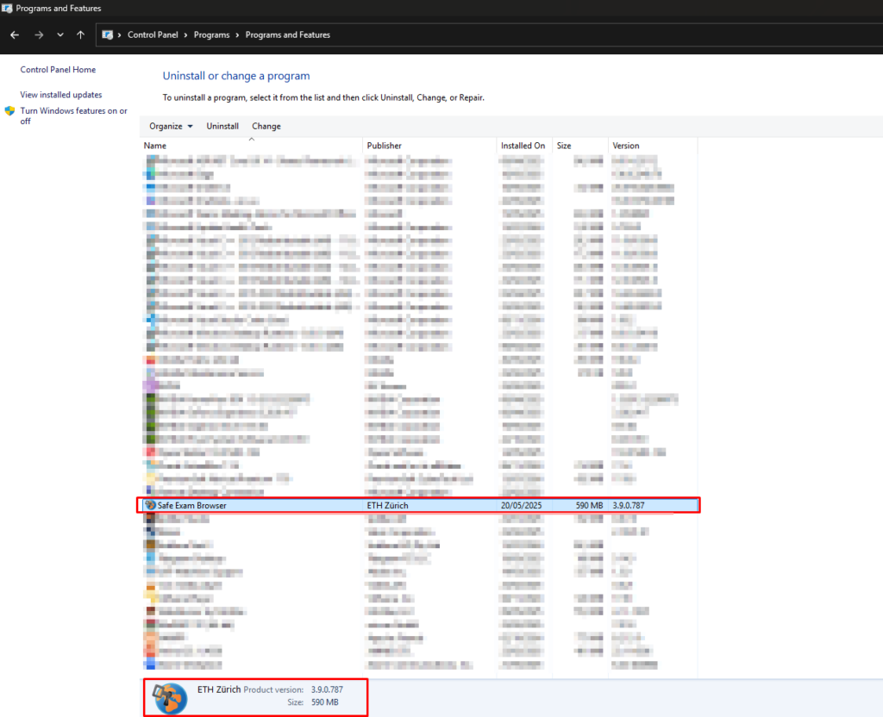
Task: Click the 590 MB size cell
Action: pos(589,505)
